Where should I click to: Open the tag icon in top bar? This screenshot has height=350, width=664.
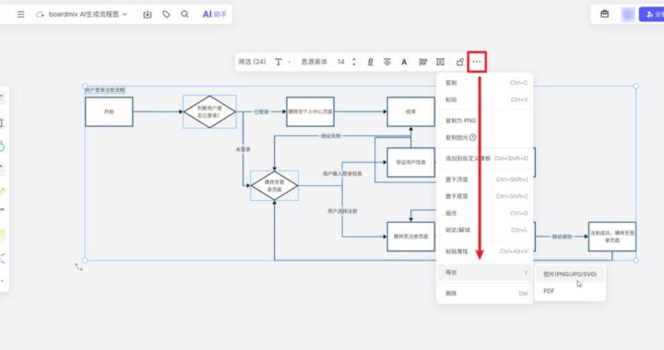click(x=166, y=15)
